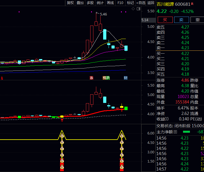204x172 pixels.
Task: Click the 涨 event marker icon
Action: click(91, 78)
